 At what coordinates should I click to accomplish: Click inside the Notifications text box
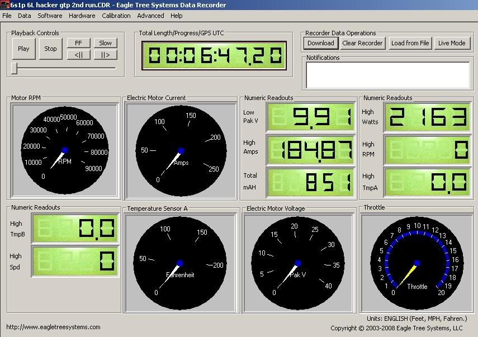click(x=387, y=75)
